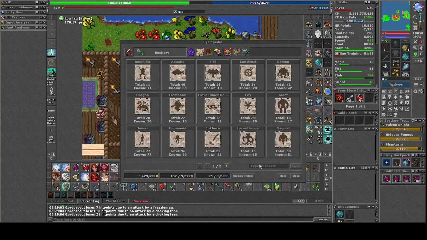Collapse the Grey Backpack panel
The height and width of the screenshot is (240, 427).
point(420,155)
